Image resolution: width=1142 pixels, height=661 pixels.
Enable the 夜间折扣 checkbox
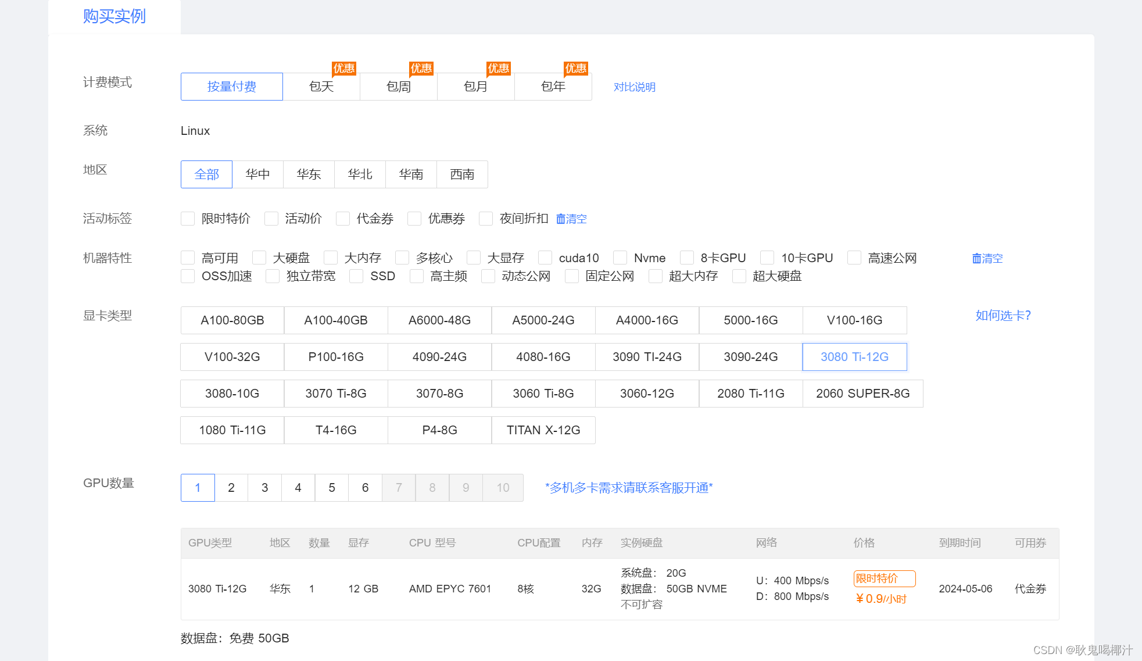(486, 219)
